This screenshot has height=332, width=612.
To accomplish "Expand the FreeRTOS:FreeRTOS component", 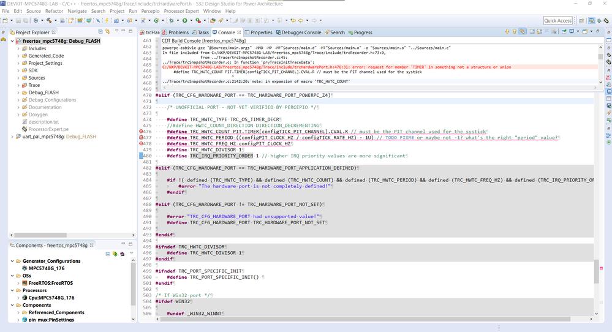I will [18, 283].
